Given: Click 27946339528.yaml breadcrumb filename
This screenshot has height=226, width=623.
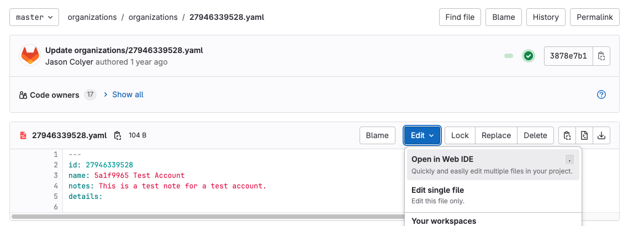Looking at the screenshot, I should coord(227,17).
